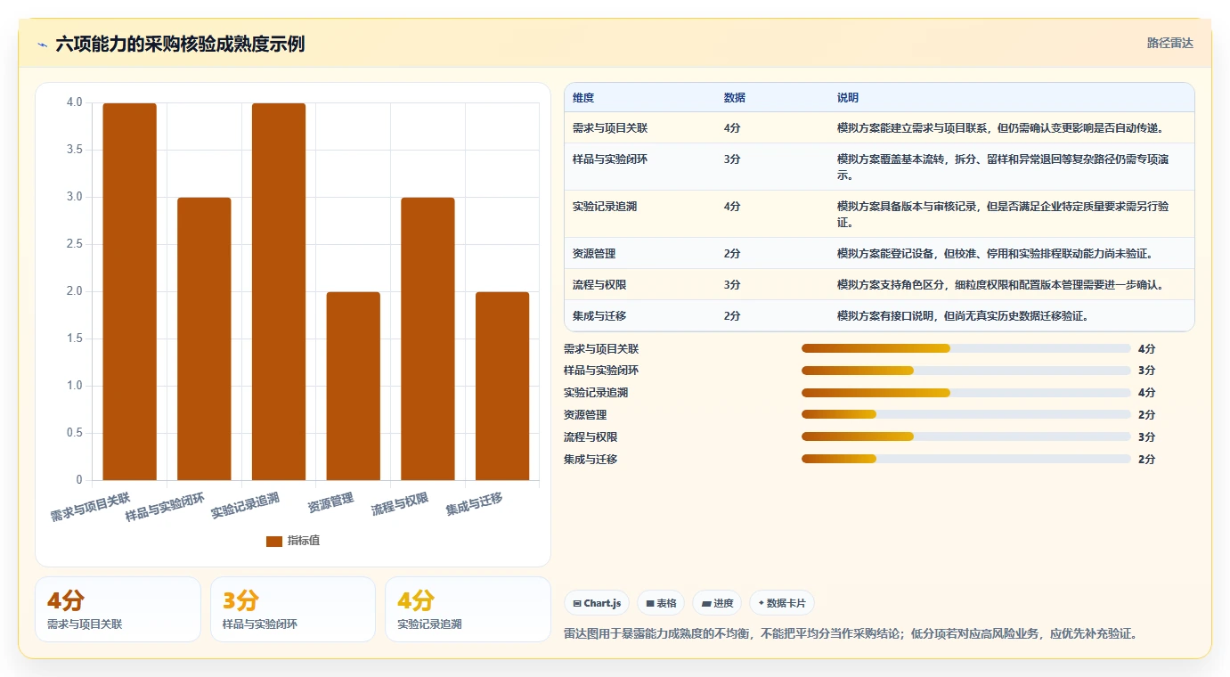Click the 实验记录追溯 bar in the chart
The width and height of the screenshot is (1230, 677).
coord(279,291)
